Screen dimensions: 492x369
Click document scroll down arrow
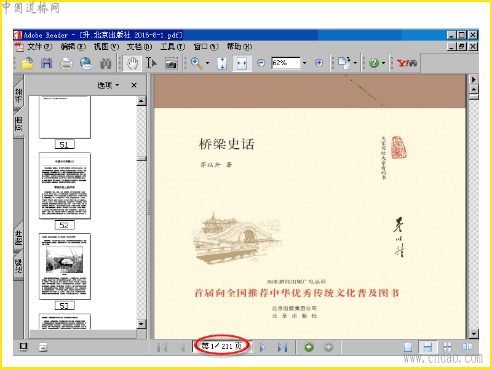click(x=474, y=334)
